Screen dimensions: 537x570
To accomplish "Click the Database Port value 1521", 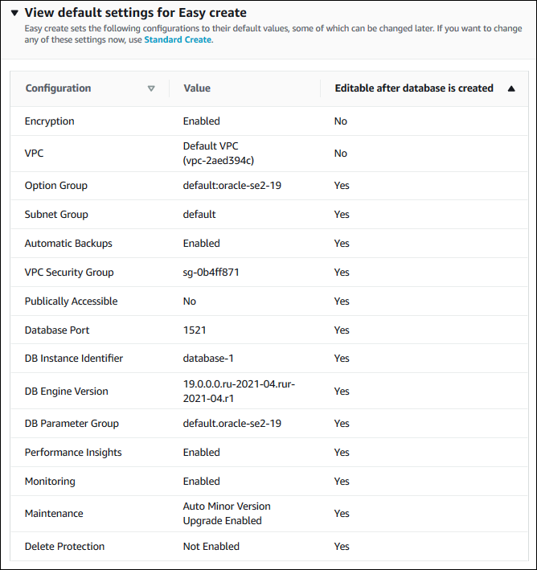I will pyautogui.click(x=195, y=330).
